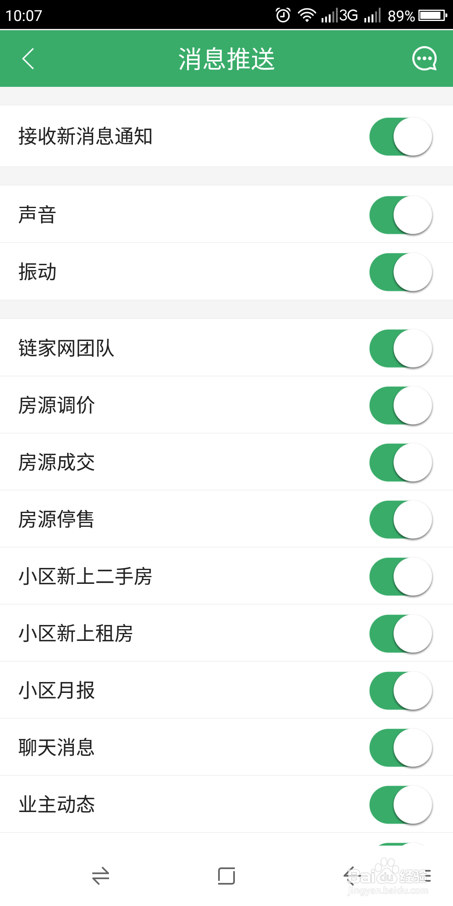The image size is (453, 906).
Task: Turn off the 振动 toggle
Action: pos(401,272)
